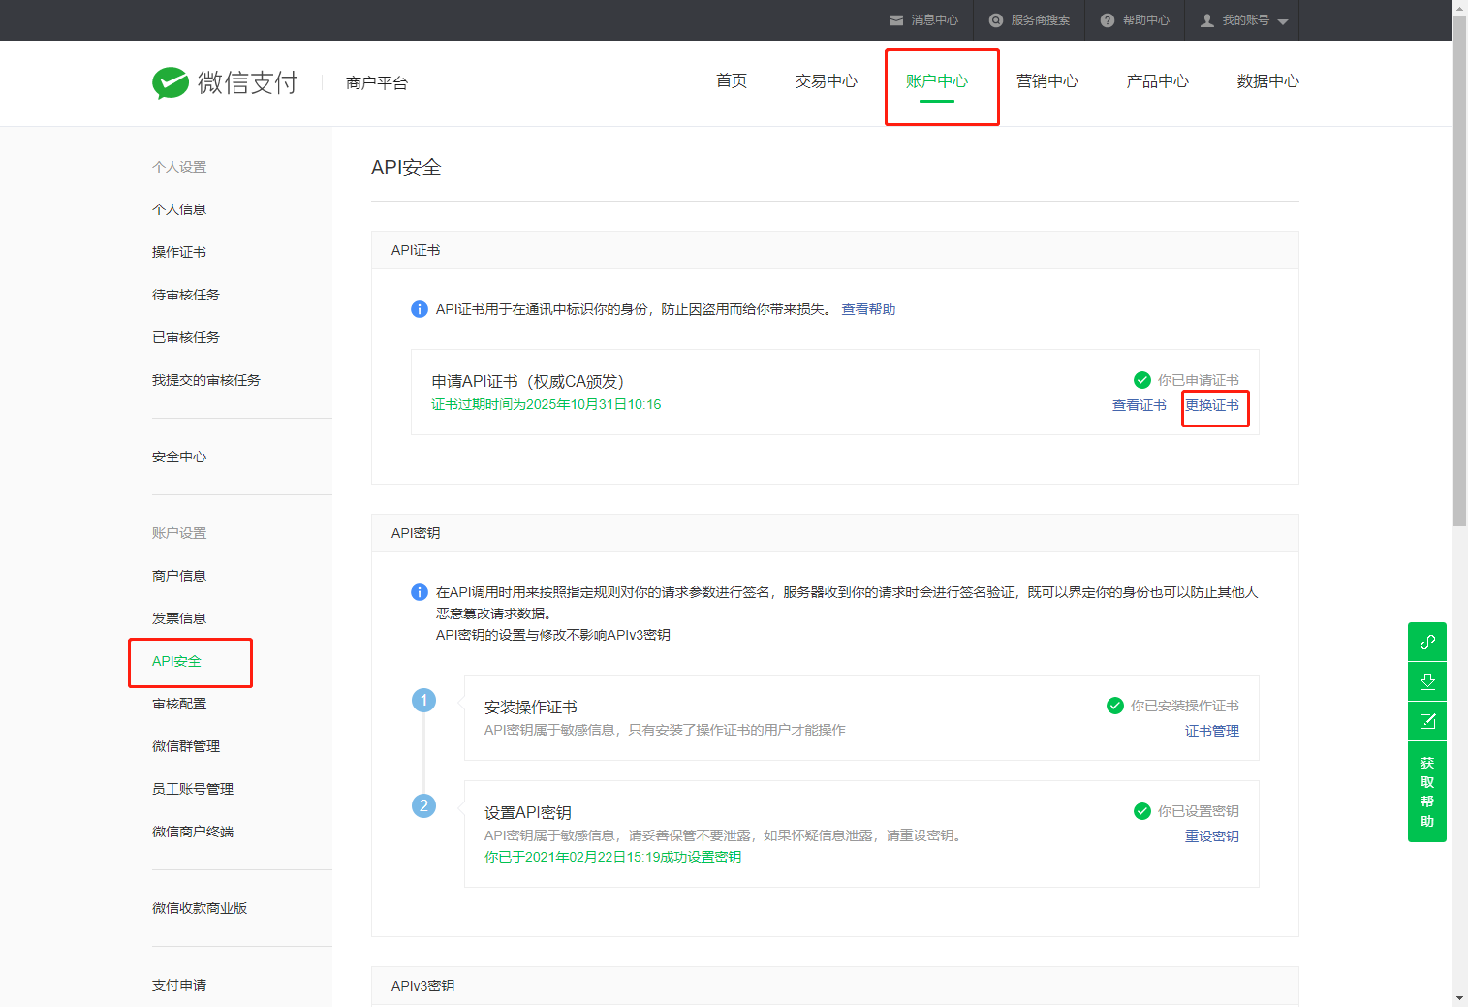This screenshot has height=1007, width=1468.
Task: Go to the 首页 tab
Action: pyautogui.click(x=732, y=81)
